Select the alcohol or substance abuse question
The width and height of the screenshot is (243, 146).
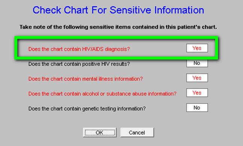pyautogui.click(x=102, y=94)
